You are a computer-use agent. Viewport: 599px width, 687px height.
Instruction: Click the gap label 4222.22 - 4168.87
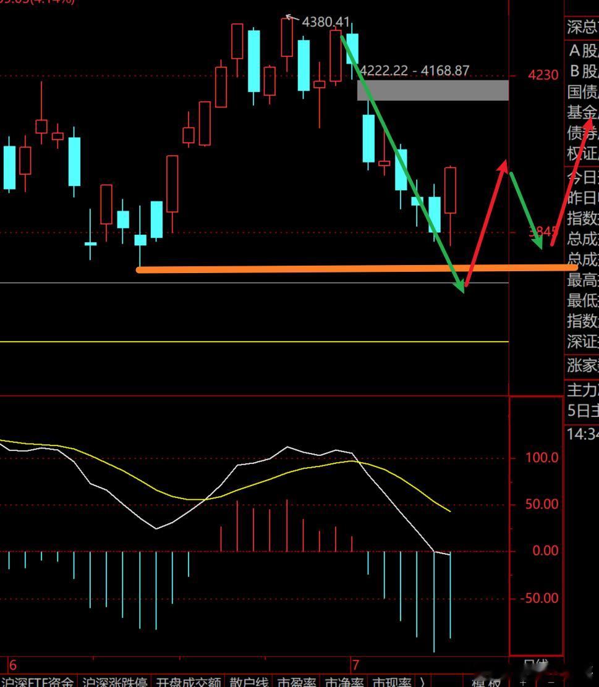point(414,70)
